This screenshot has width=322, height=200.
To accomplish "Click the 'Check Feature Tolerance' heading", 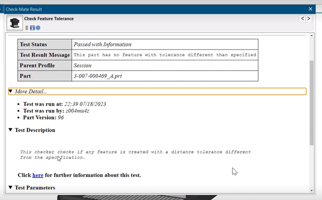I will (49, 19).
